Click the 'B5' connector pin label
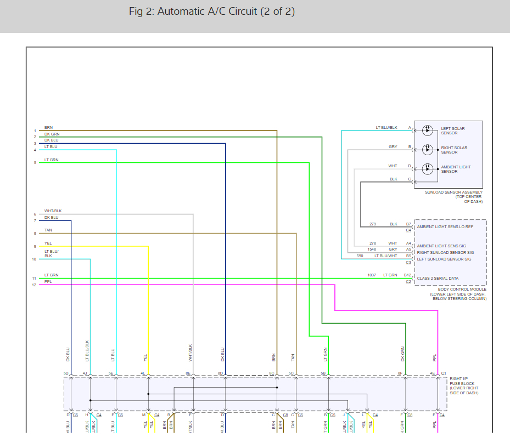Viewport: 510px width, 442px height. [408, 256]
